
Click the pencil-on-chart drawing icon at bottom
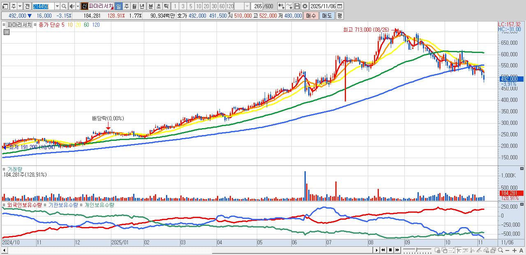(x=479, y=250)
